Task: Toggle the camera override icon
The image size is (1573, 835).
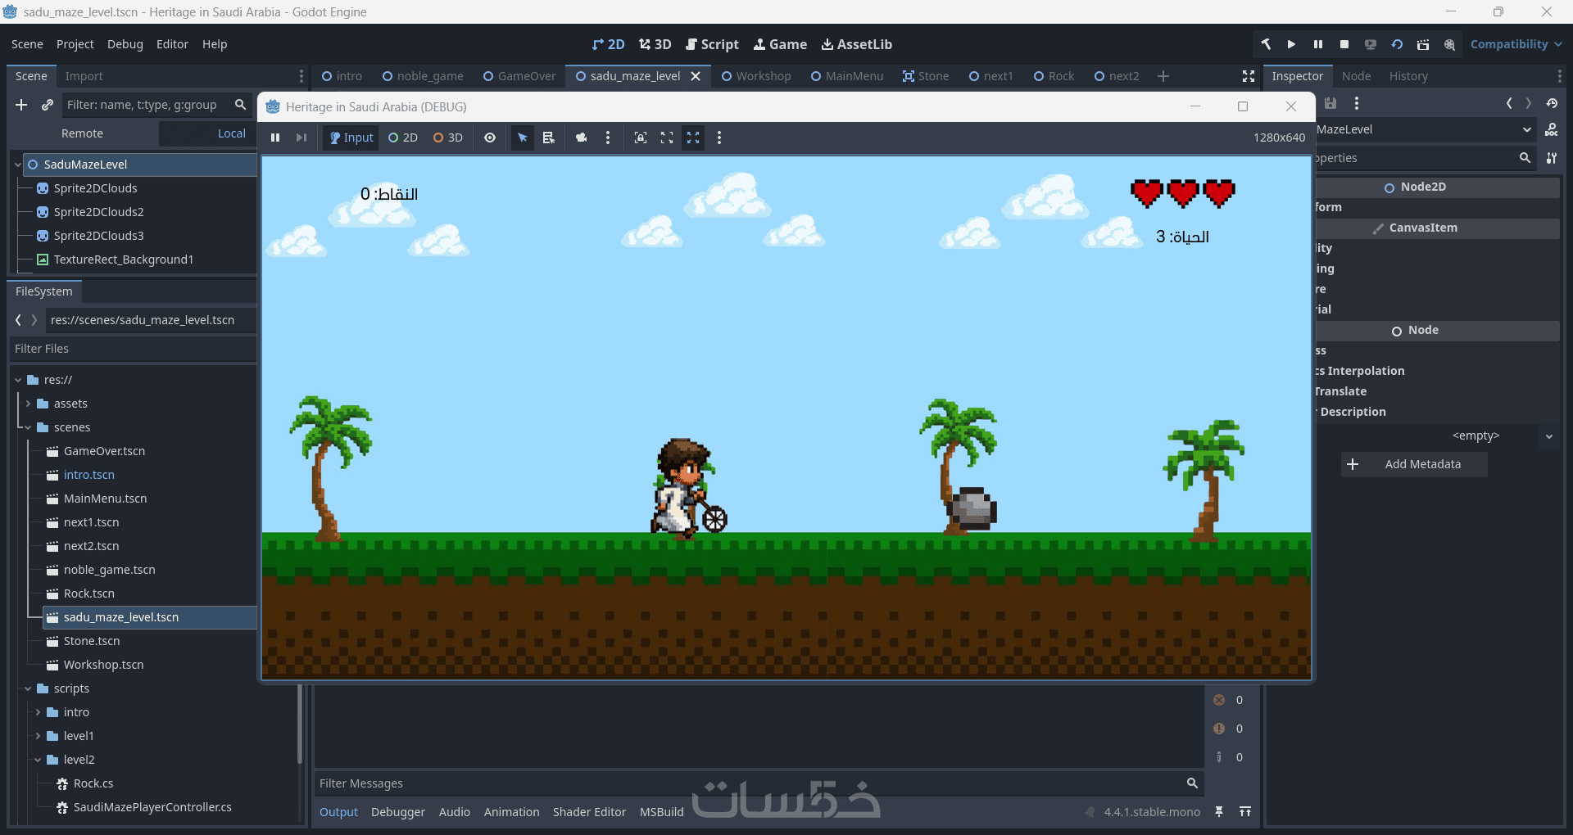Action: [x=582, y=138]
